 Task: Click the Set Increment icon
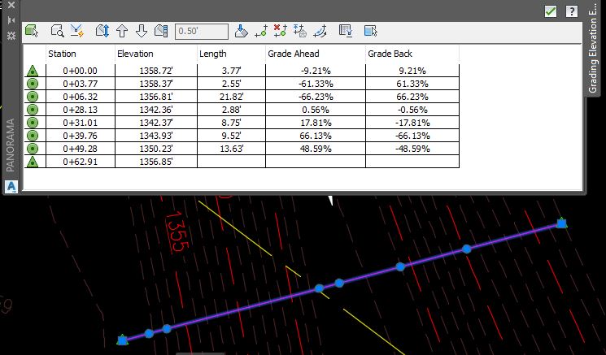coord(161,31)
